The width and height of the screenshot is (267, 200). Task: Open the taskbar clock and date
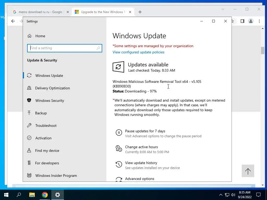[245, 195]
